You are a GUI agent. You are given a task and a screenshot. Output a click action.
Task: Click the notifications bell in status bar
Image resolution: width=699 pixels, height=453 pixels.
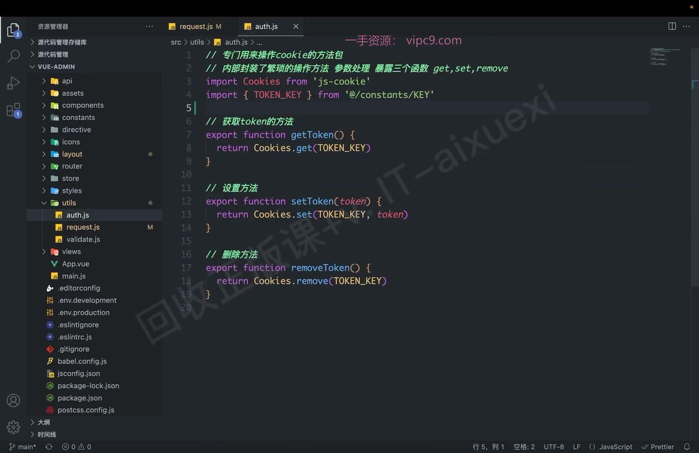(687, 447)
